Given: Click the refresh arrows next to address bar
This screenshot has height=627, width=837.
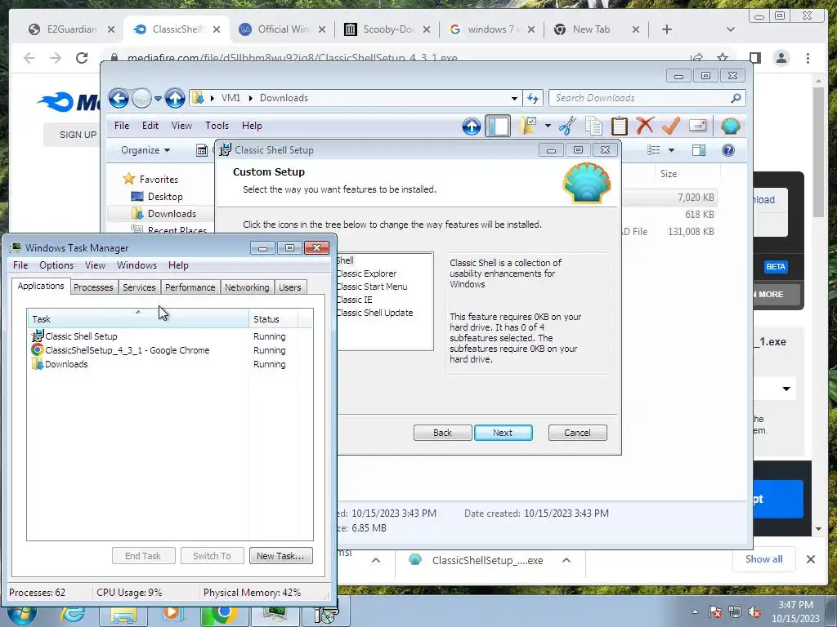Looking at the screenshot, I should coord(533,98).
